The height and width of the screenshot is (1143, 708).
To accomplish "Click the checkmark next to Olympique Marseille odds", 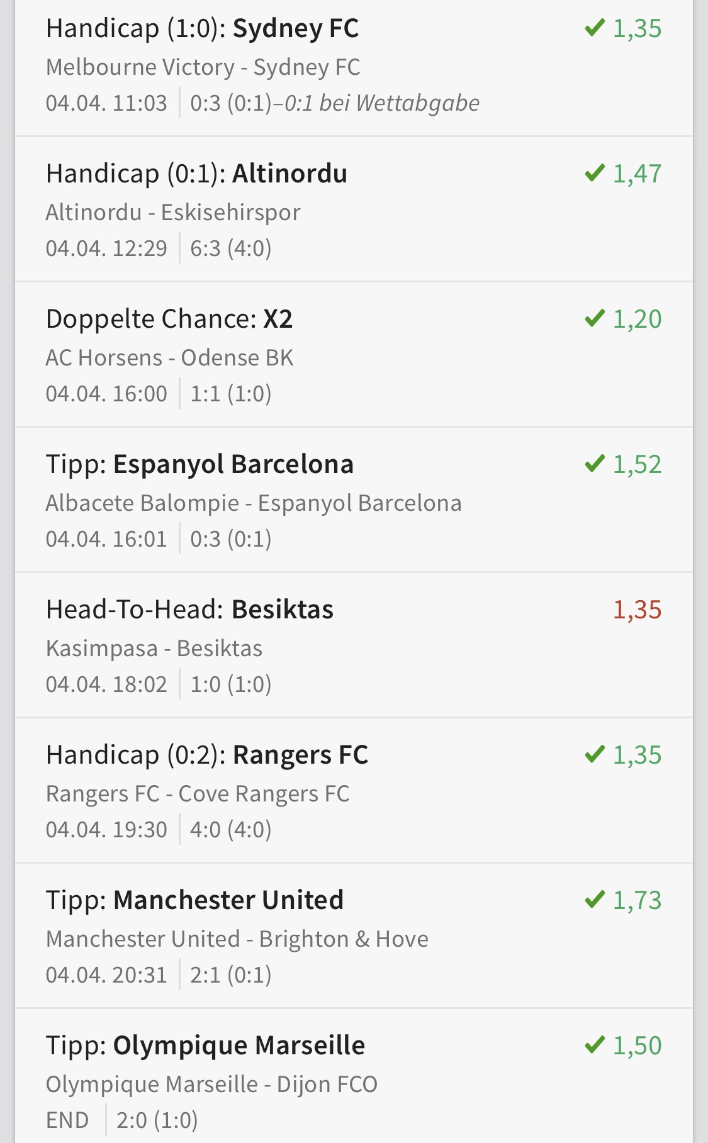I will click(x=594, y=1045).
